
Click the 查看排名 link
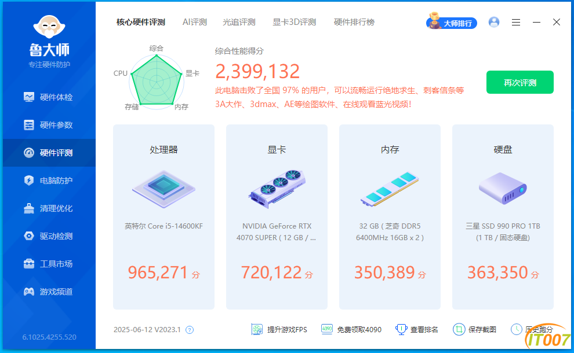[417, 330]
